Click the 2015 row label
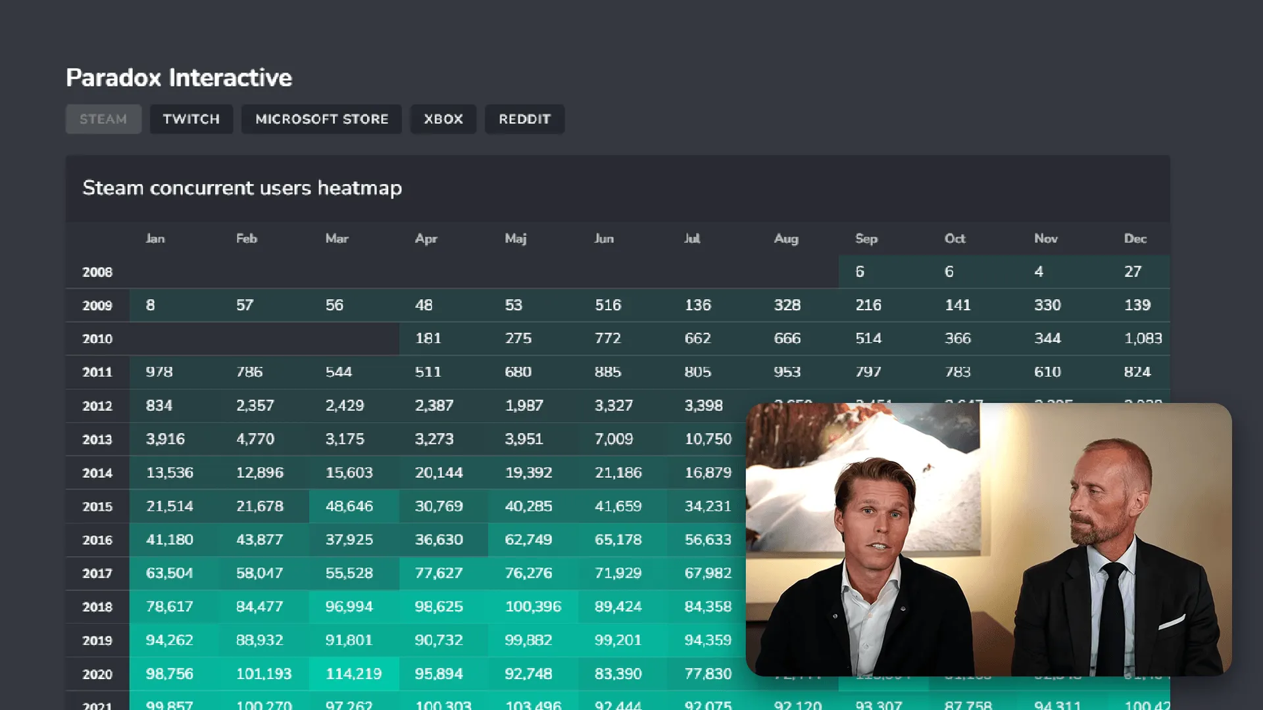 [x=97, y=507]
